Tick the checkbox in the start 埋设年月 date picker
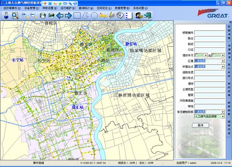This screenshot has width=232, height=167. pyautogui.click(x=196, y=55)
